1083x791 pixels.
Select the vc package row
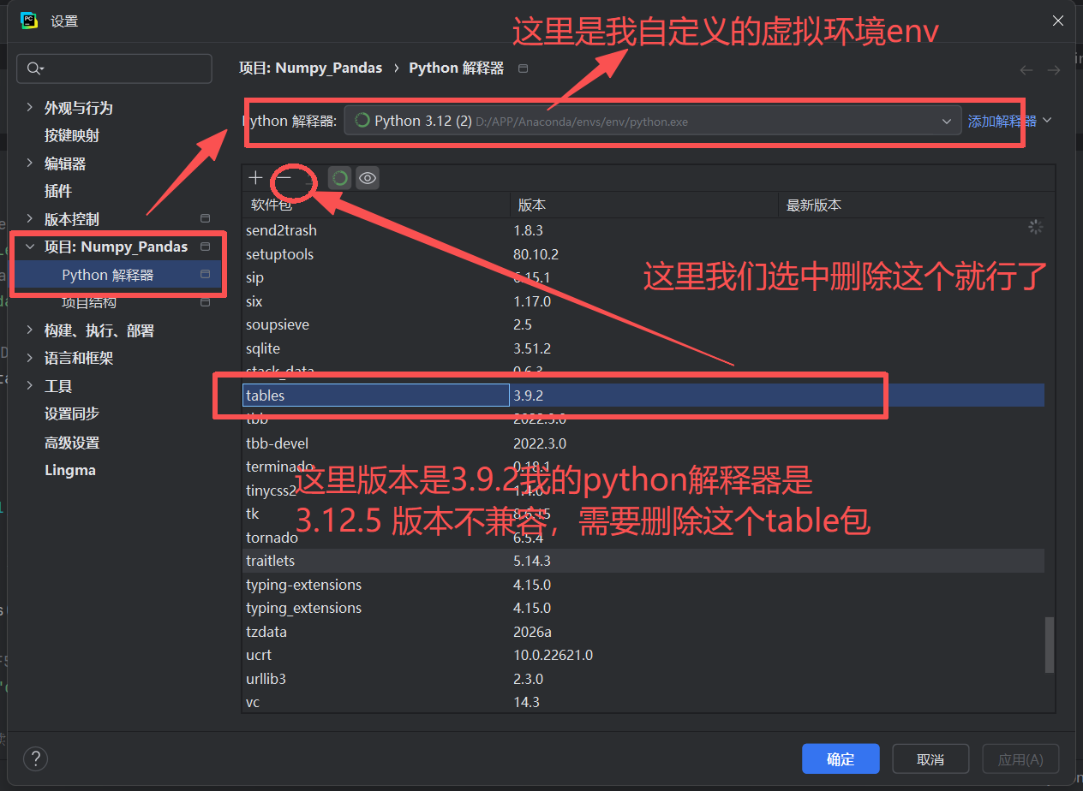click(x=643, y=702)
